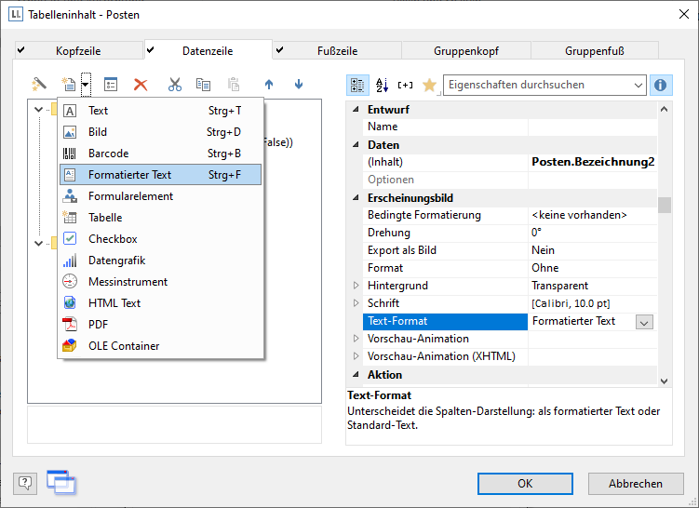Image resolution: width=699 pixels, height=508 pixels.
Task: Move item up with blue up arrow
Action: [x=269, y=85]
